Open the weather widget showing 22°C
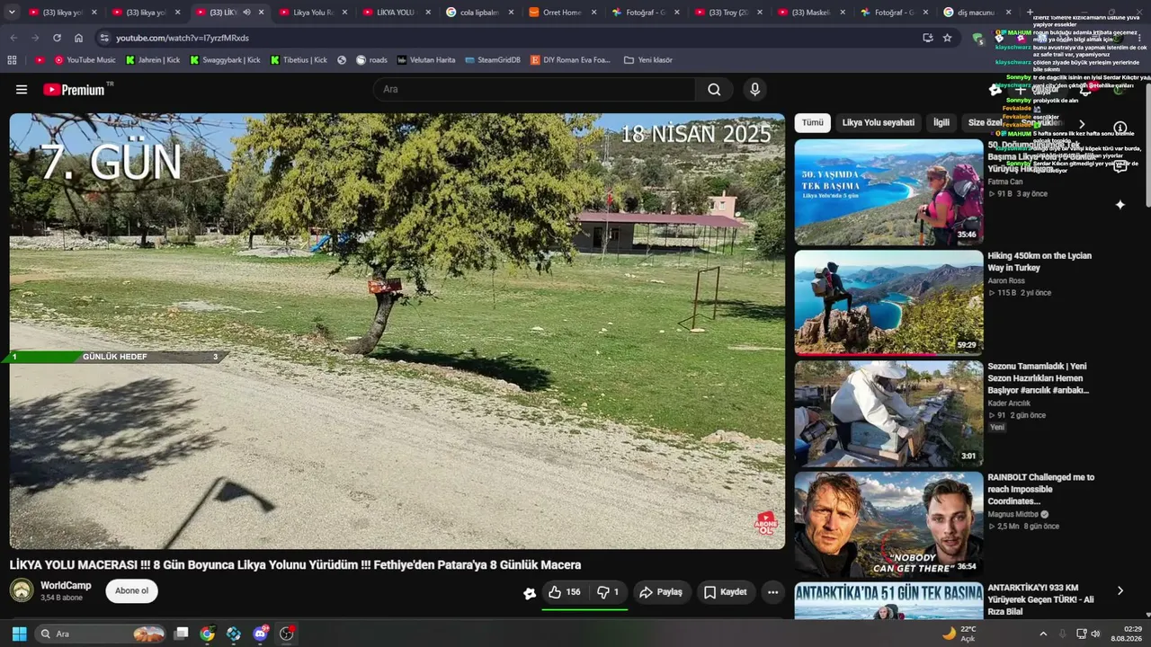Viewport: 1151px width, 647px height. [959, 634]
